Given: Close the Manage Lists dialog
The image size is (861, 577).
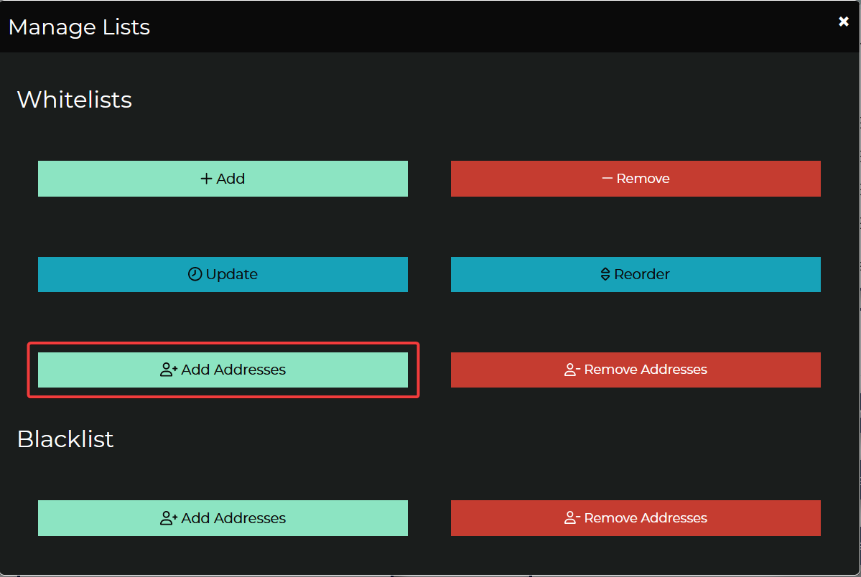Looking at the screenshot, I should click(844, 22).
